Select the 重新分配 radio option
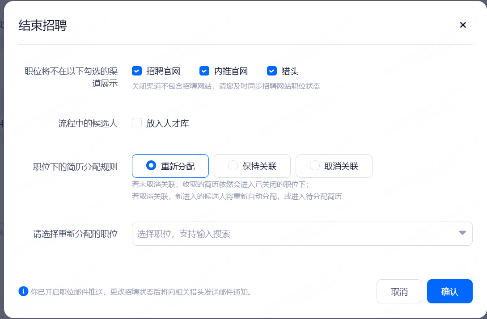 point(151,166)
